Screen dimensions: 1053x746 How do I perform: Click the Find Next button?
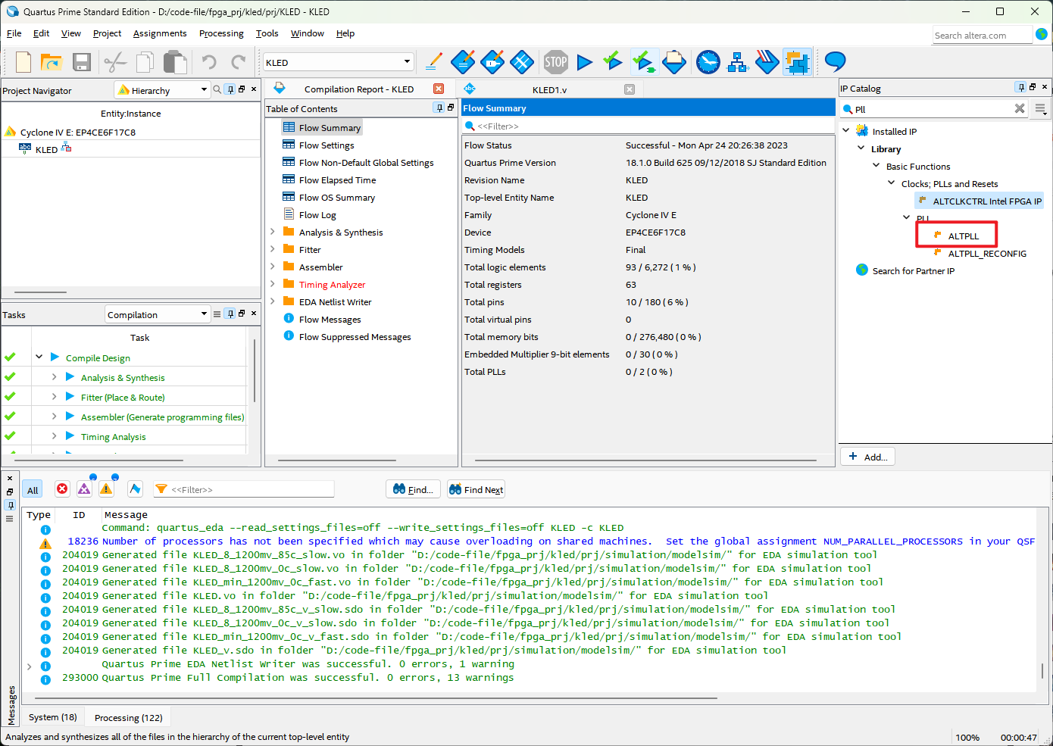coord(476,489)
